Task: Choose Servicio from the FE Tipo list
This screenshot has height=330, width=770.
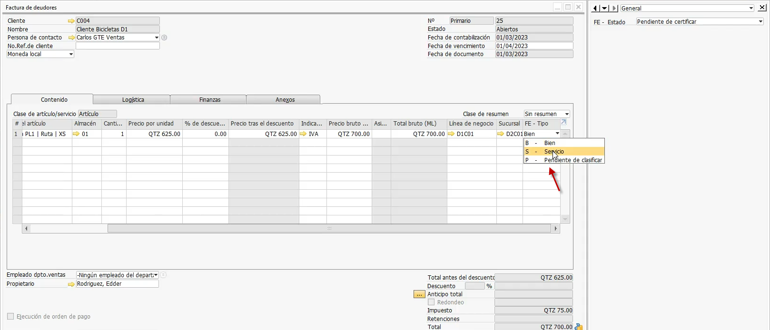Action: pyautogui.click(x=564, y=152)
